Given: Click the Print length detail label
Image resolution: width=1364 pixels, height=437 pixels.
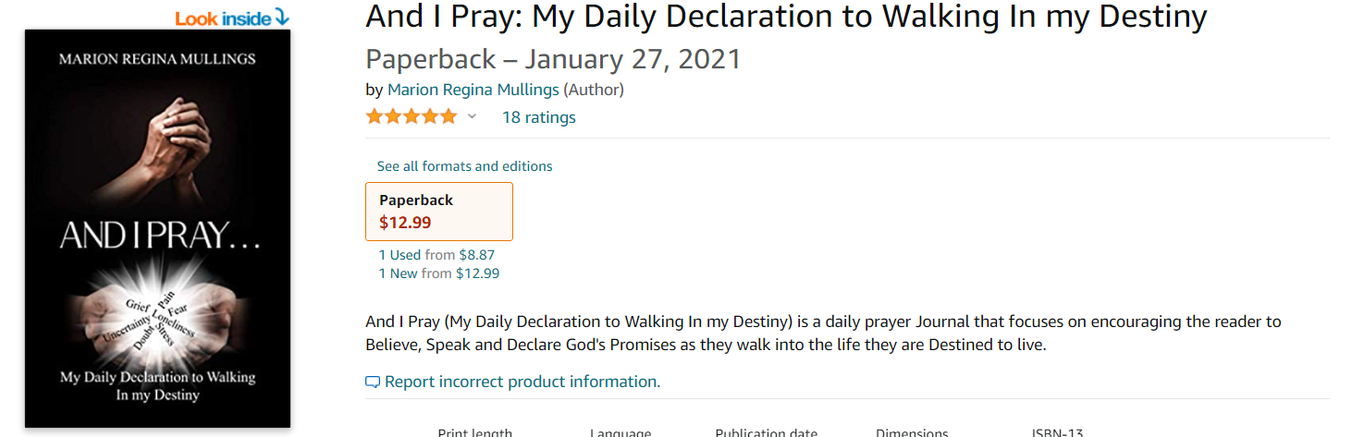Looking at the screenshot, I should (x=474, y=432).
